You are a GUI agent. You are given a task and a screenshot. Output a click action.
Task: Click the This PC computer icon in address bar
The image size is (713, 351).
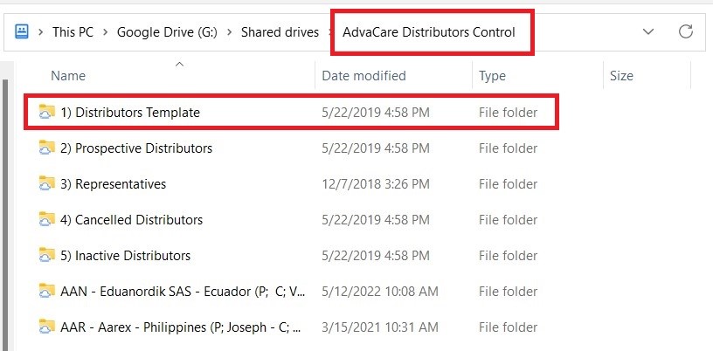(21, 31)
